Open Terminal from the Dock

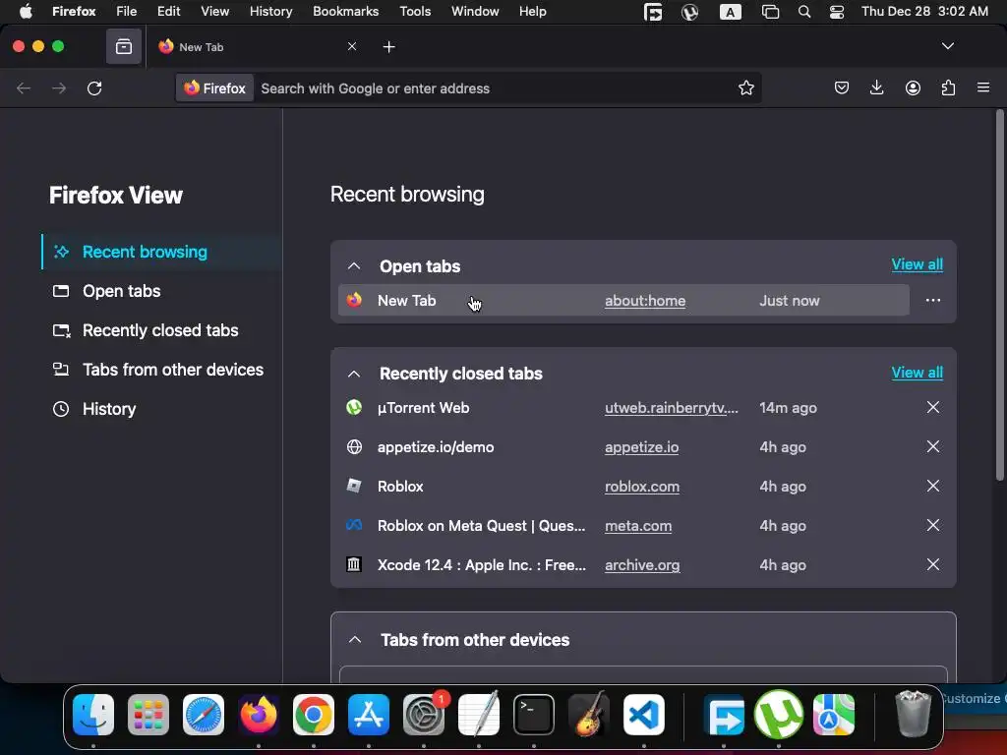coord(534,715)
